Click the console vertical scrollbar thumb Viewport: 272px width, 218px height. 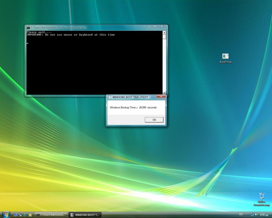click(x=164, y=37)
